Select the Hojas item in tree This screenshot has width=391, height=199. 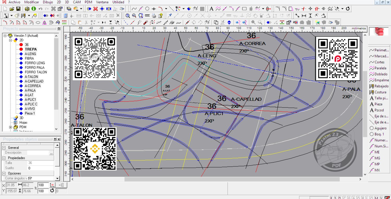pyautogui.click(x=23, y=122)
